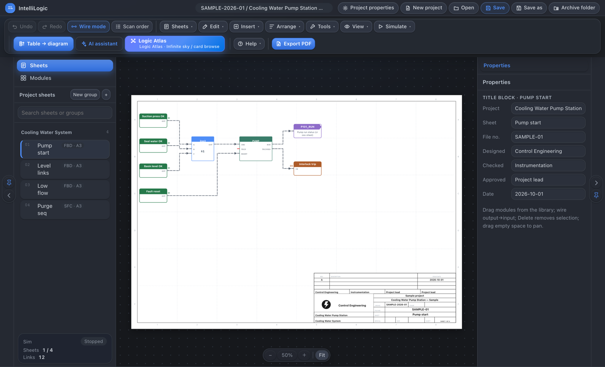The image size is (605, 367).
Task: Open the Archive folder
Action: (x=574, y=8)
